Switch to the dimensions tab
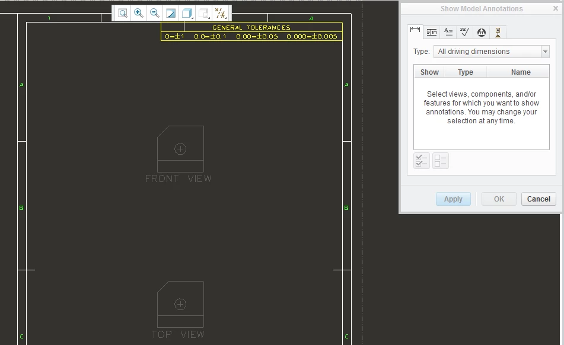This screenshot has width=564, height=345. pyautogui.click(x=415, y=31)
